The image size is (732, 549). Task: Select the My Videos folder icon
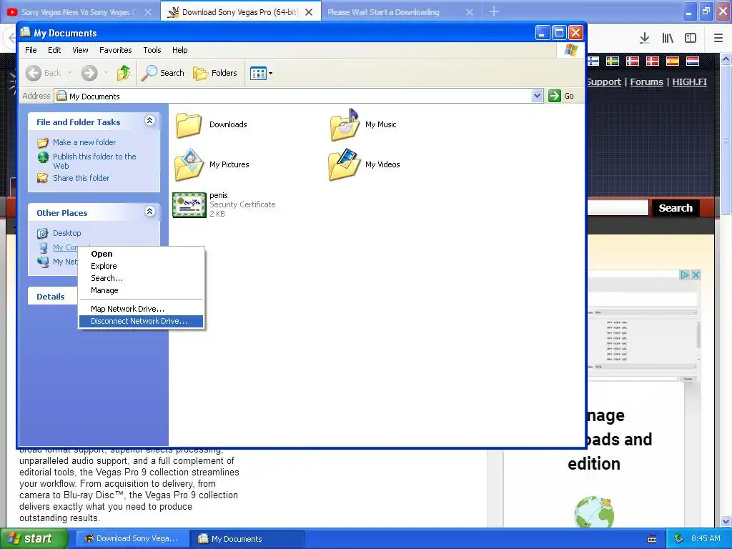click(345, 164)
